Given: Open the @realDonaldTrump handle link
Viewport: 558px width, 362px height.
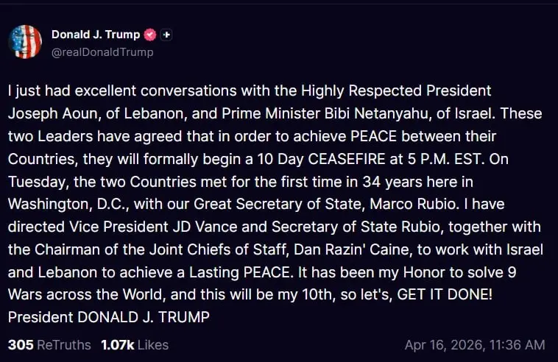Looking at the screenshot, I should (x=102, y=52).
